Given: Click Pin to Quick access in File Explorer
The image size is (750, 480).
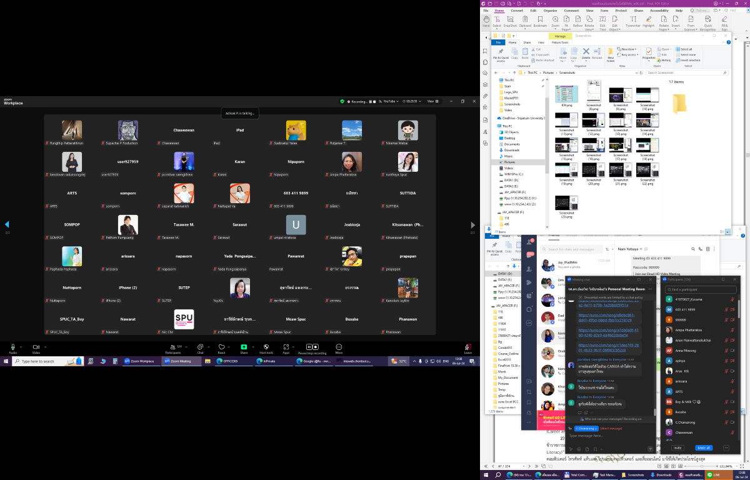Looking at the screenshot, I should [x=501, y=55].
